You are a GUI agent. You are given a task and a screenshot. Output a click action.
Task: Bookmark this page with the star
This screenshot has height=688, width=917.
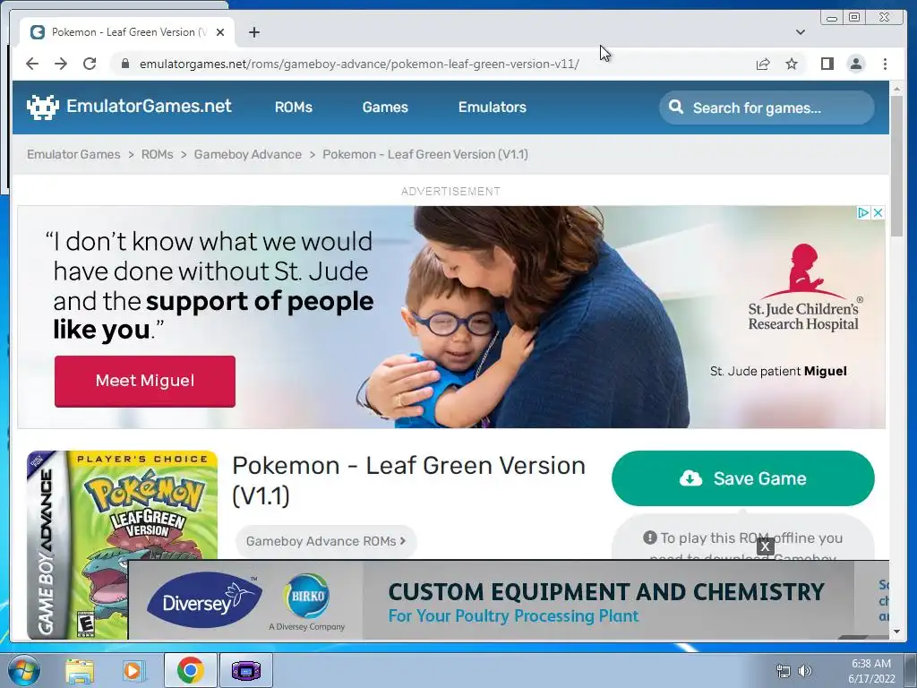point(792,64)
